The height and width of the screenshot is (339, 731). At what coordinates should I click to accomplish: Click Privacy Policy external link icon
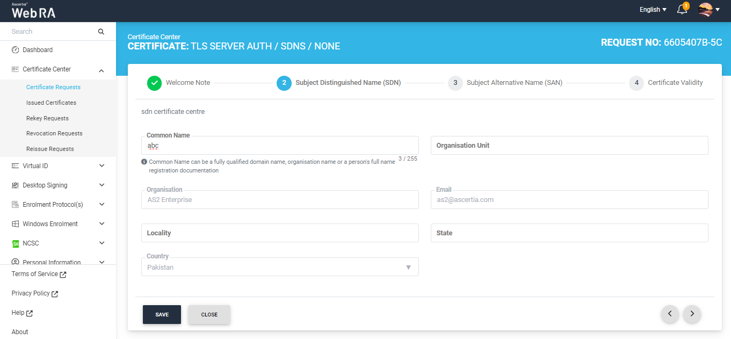coord(55,294)
